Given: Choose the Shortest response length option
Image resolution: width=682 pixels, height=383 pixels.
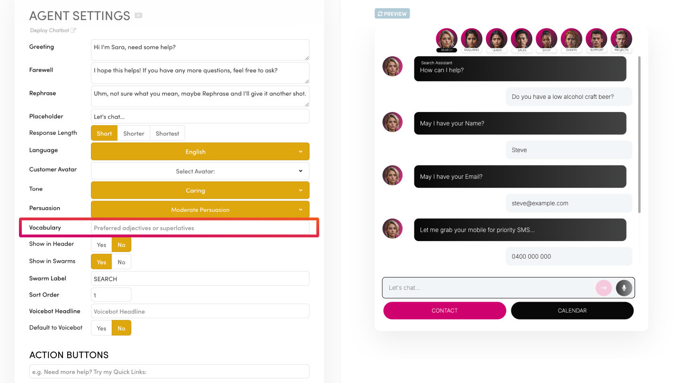Looking at the screenshot, I should click(x=167, y=133).
